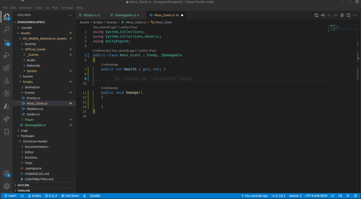Click the notifications bell in status bar
Screen dimensions: 361x199
[355, 196]
